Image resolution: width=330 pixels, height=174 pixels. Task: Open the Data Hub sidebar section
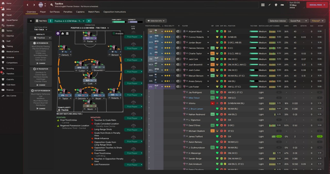pos(10,36)
